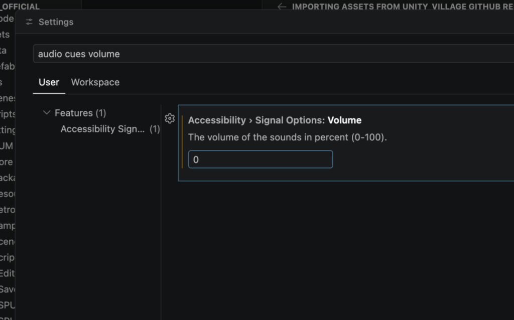Select the partially visible Scenes folder

(x=7, y=98)
